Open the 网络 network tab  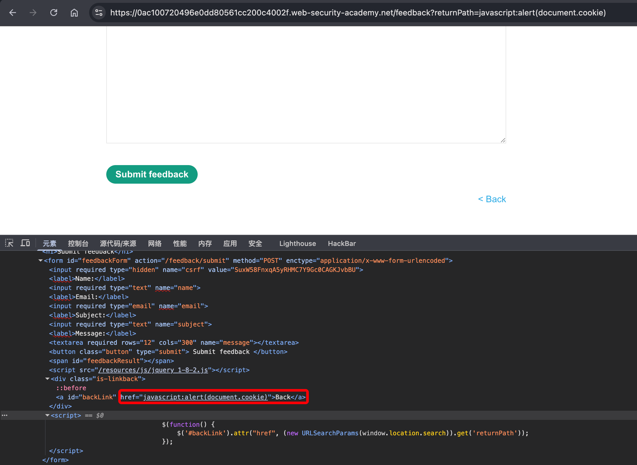pos(155,243)
